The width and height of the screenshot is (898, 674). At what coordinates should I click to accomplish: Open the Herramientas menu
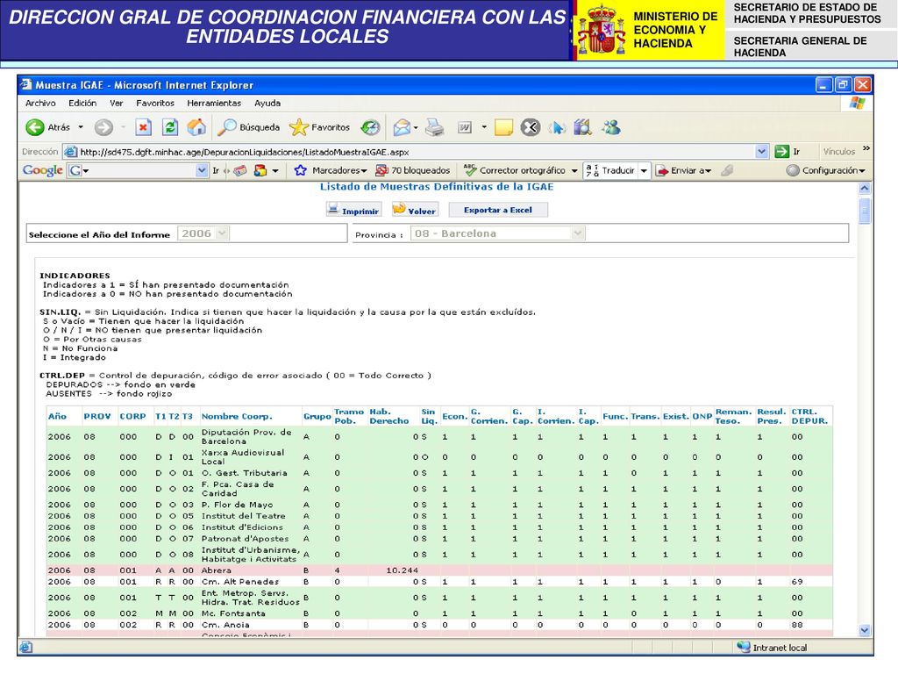(214, 104)
